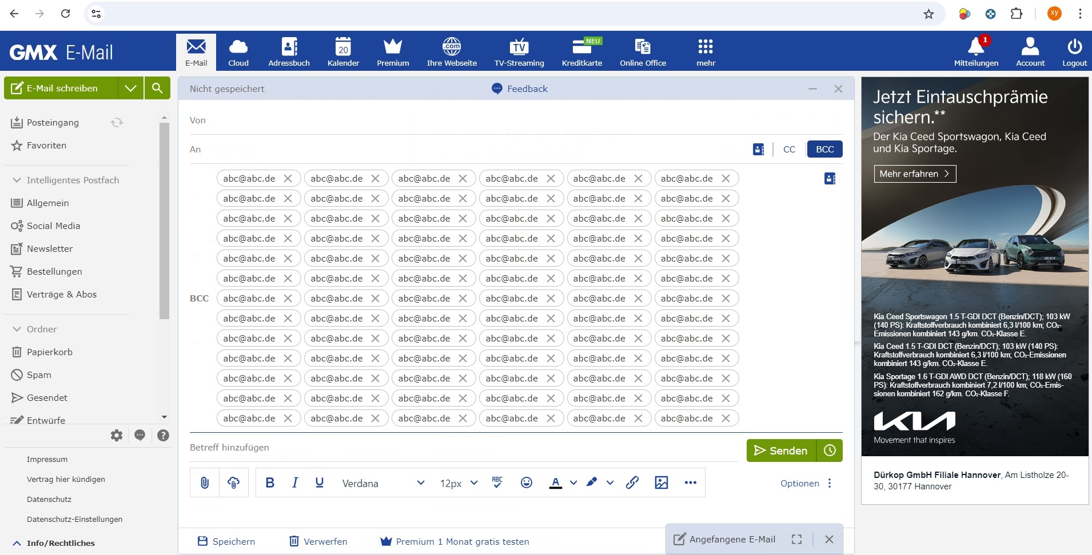
Task: Toggle the CC field
Action: click(x=789, y=150)
